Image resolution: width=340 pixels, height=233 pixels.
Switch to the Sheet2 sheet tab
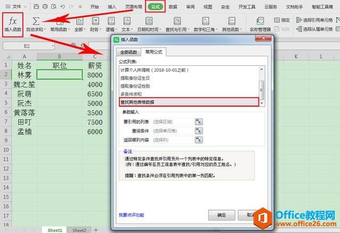click(79, 230)
